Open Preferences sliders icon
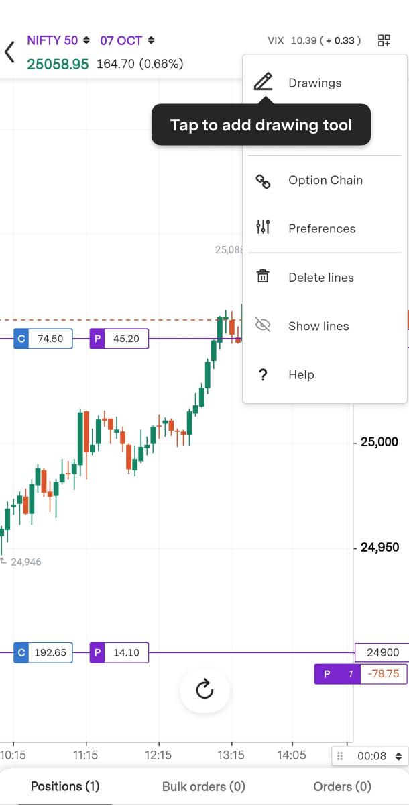Viewport: 409px width, 805px height. 264,228
